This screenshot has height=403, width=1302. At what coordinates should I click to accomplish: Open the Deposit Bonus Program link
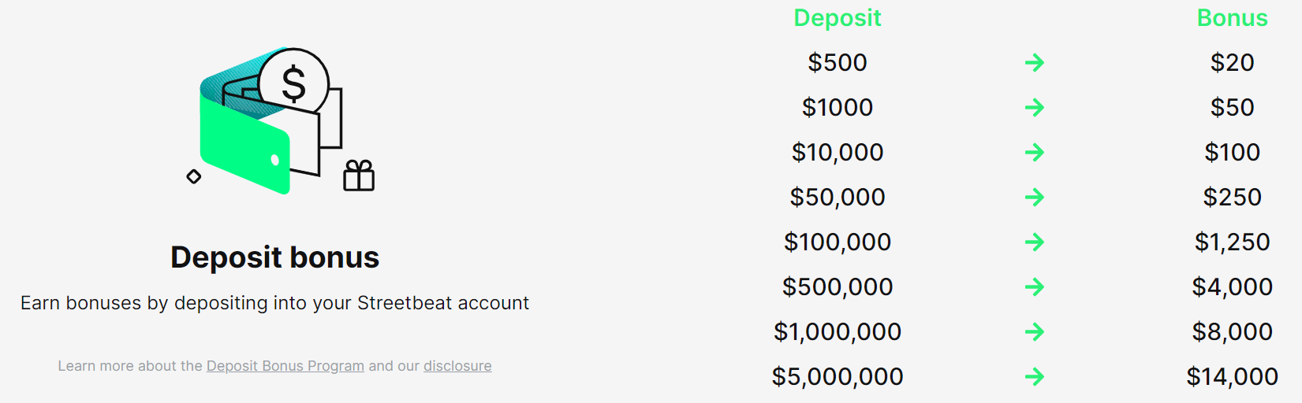click(285, 366)
